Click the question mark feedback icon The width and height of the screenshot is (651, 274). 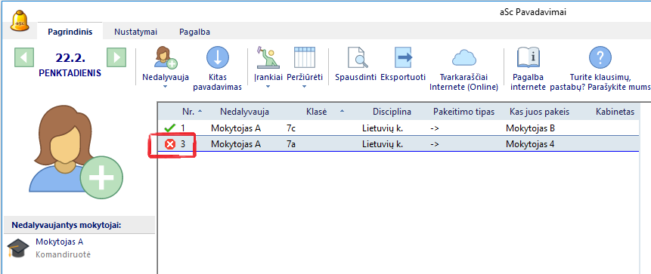click(x=600, y=57)
